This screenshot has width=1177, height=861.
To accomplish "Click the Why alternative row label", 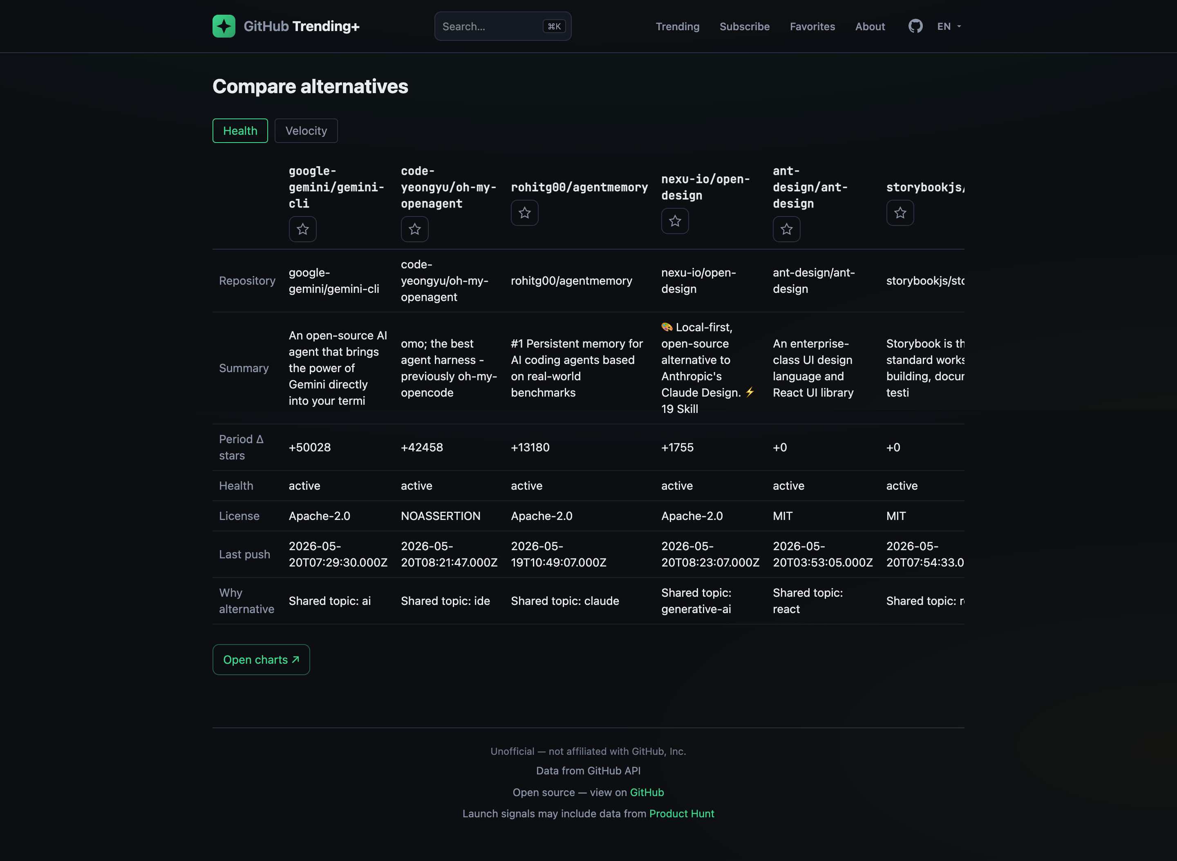I will coord(246,601).
